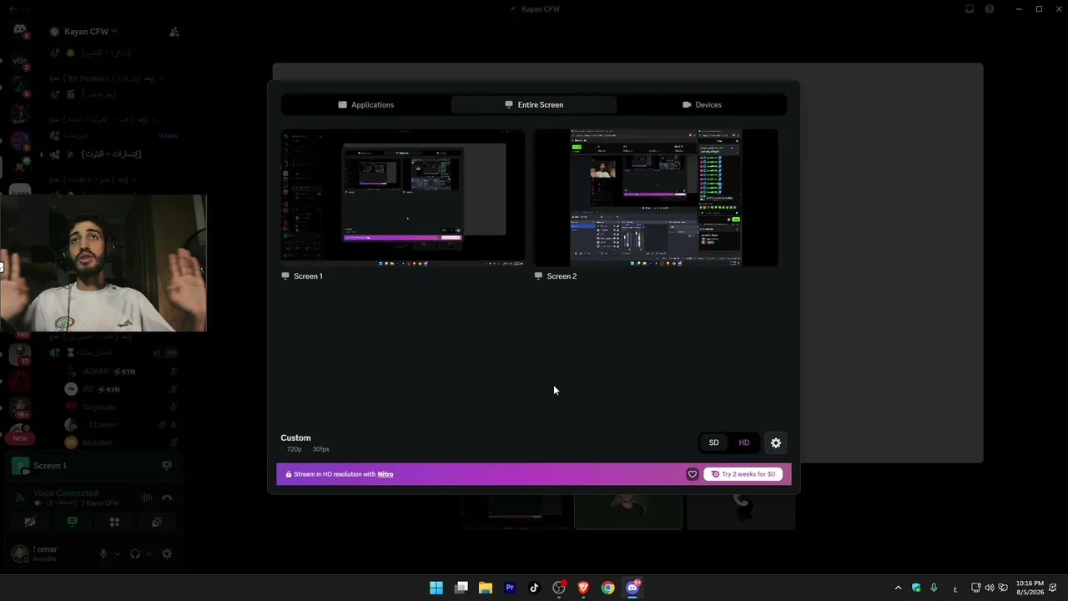Open the clock showing 10:16 PM
The height and width of the screenshot is (601, 1068).
tap(1030, 588)
